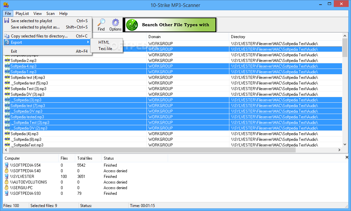Viewport: 351px width, 211px height.
Task: Click the Selected files: 9 status entry
Action: tap(44, 205)
